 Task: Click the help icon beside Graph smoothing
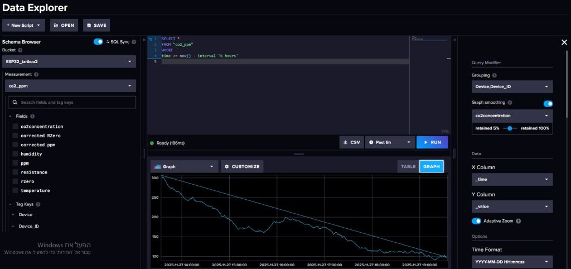click(510, 103)
